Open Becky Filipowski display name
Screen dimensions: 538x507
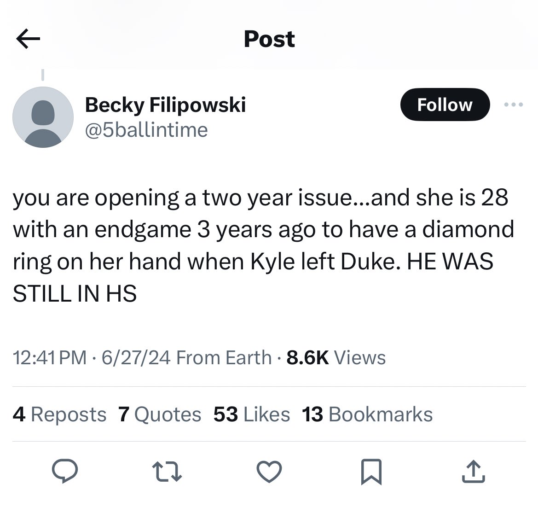click(x=165, y=105)
